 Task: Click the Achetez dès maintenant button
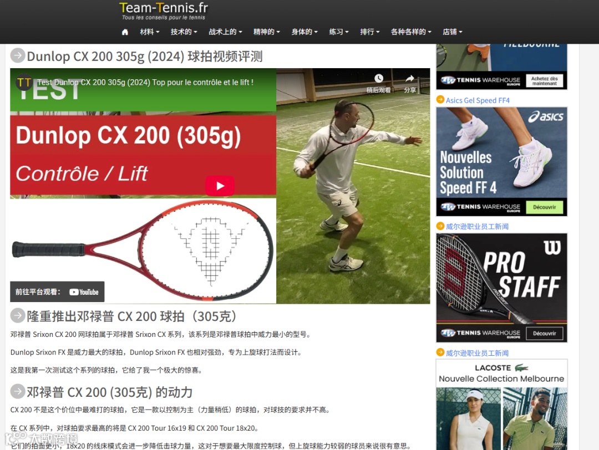pyautogui.click(x=545, y=81)
